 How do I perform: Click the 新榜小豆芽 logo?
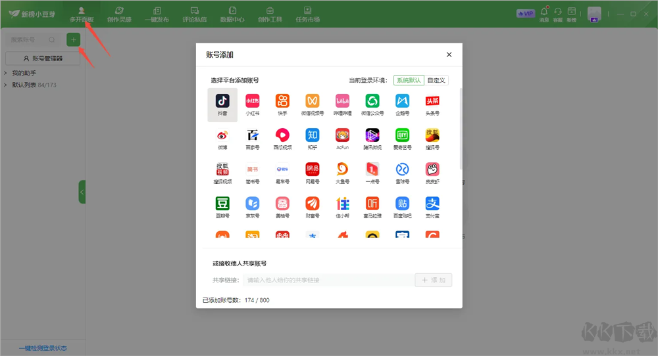[x=32, y=14]
